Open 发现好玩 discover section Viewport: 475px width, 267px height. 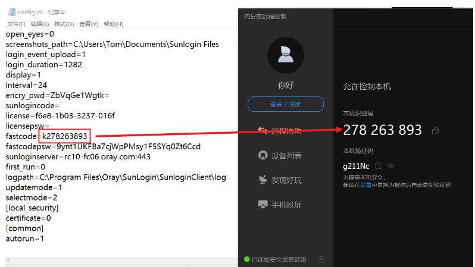[x=280, y=180]
